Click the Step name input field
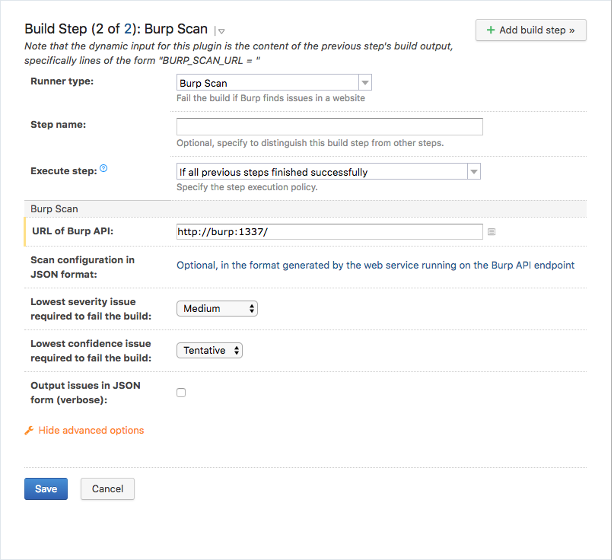Image resolution: width=614 pixels, height=560 pixels. point(329,126)
